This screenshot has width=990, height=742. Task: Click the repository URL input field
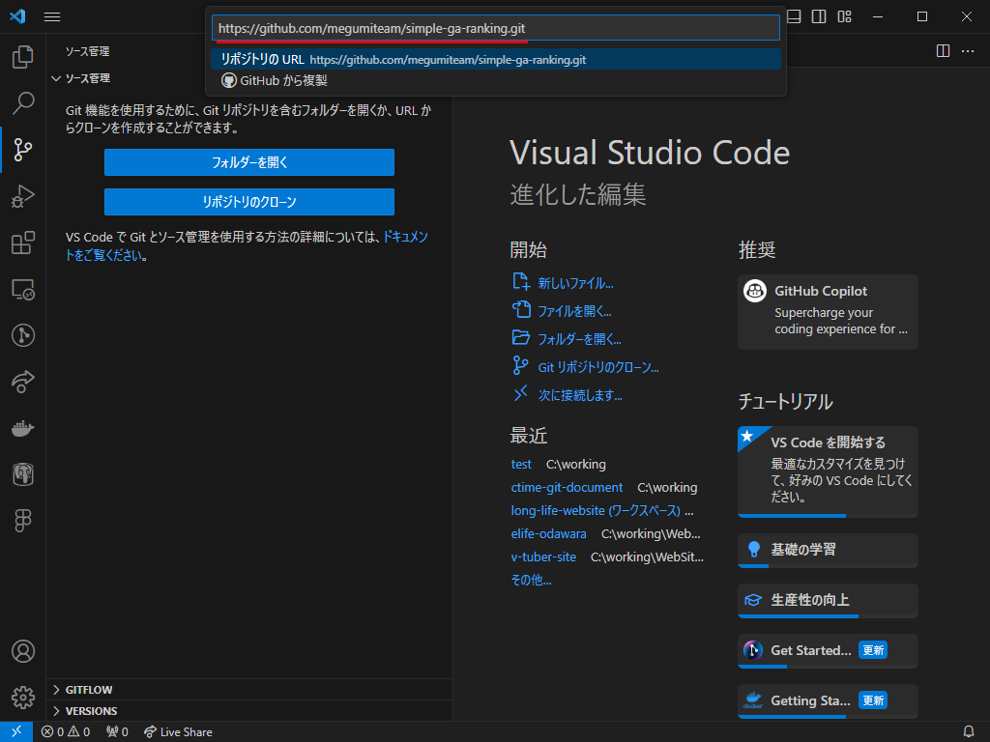click(x=496, y=28)
